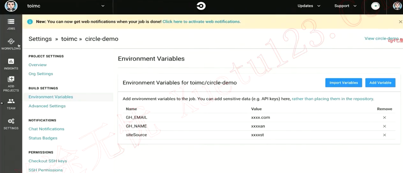Screen dimensions: 403x173
Task: Remove the GH_NAME variable
Action: [385, 126]
